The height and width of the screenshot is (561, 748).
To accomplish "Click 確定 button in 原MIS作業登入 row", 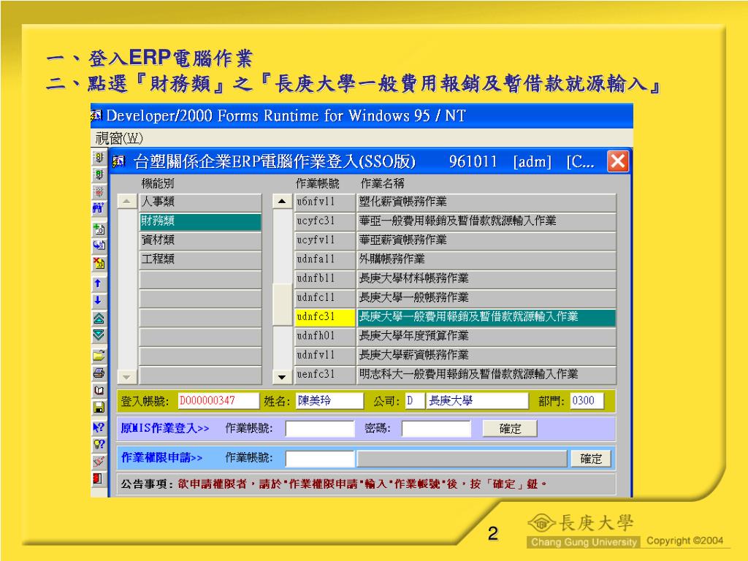I will click(510, 428).
